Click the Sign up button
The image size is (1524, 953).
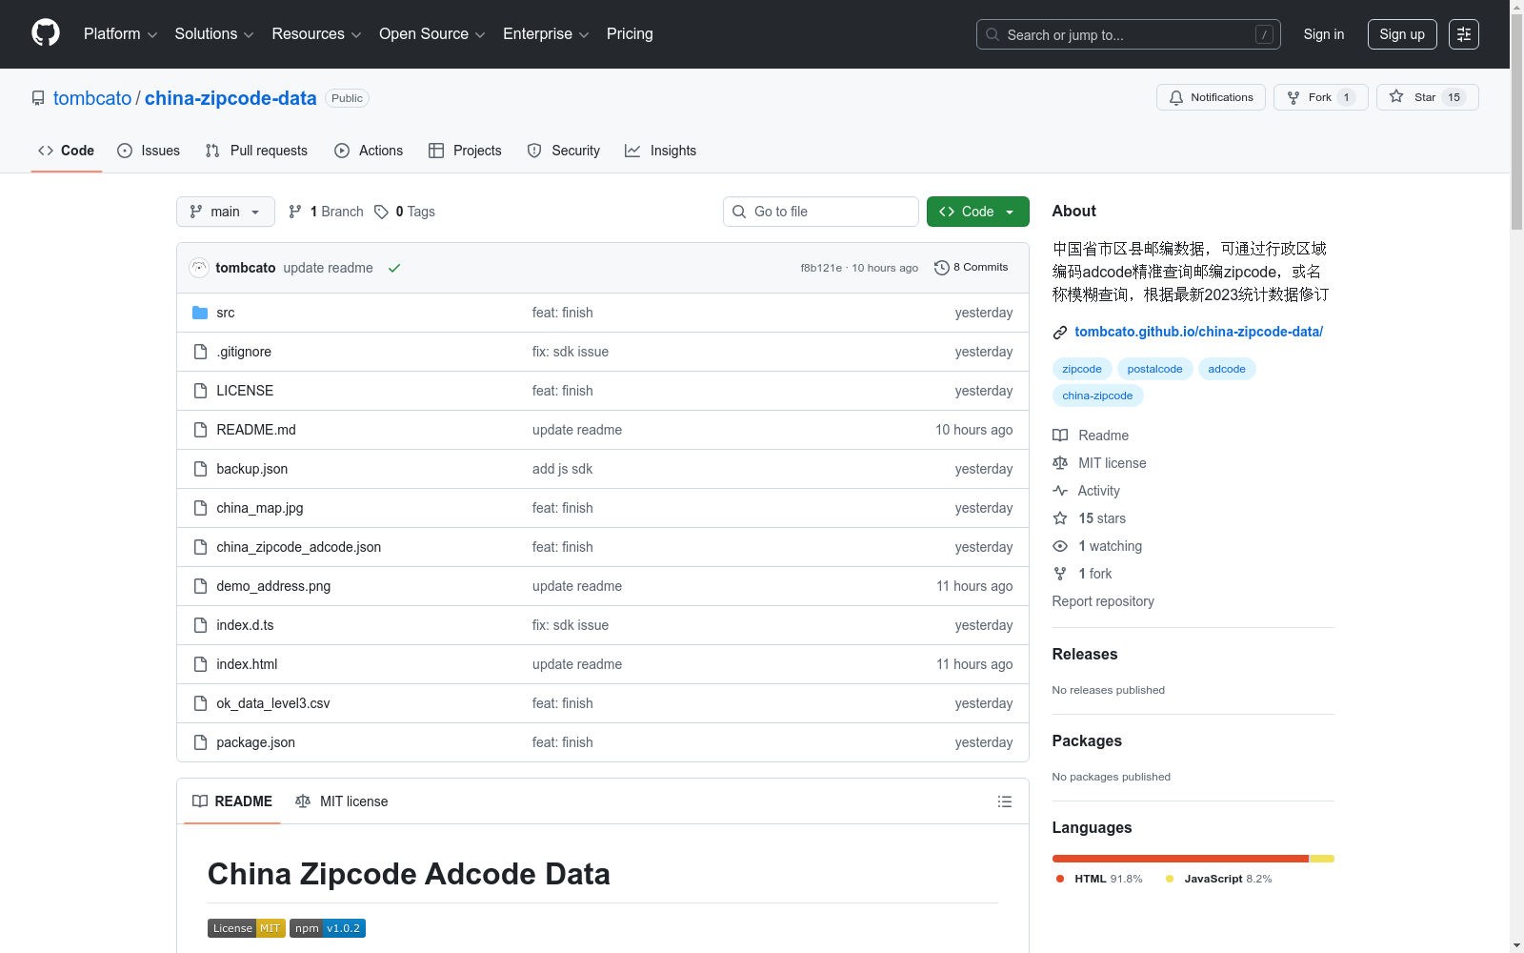[1402, 34]
